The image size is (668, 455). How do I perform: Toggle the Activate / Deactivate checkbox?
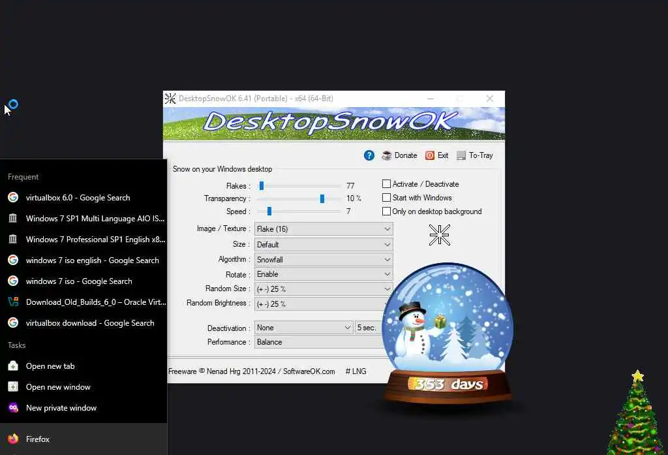coord(386,184)
